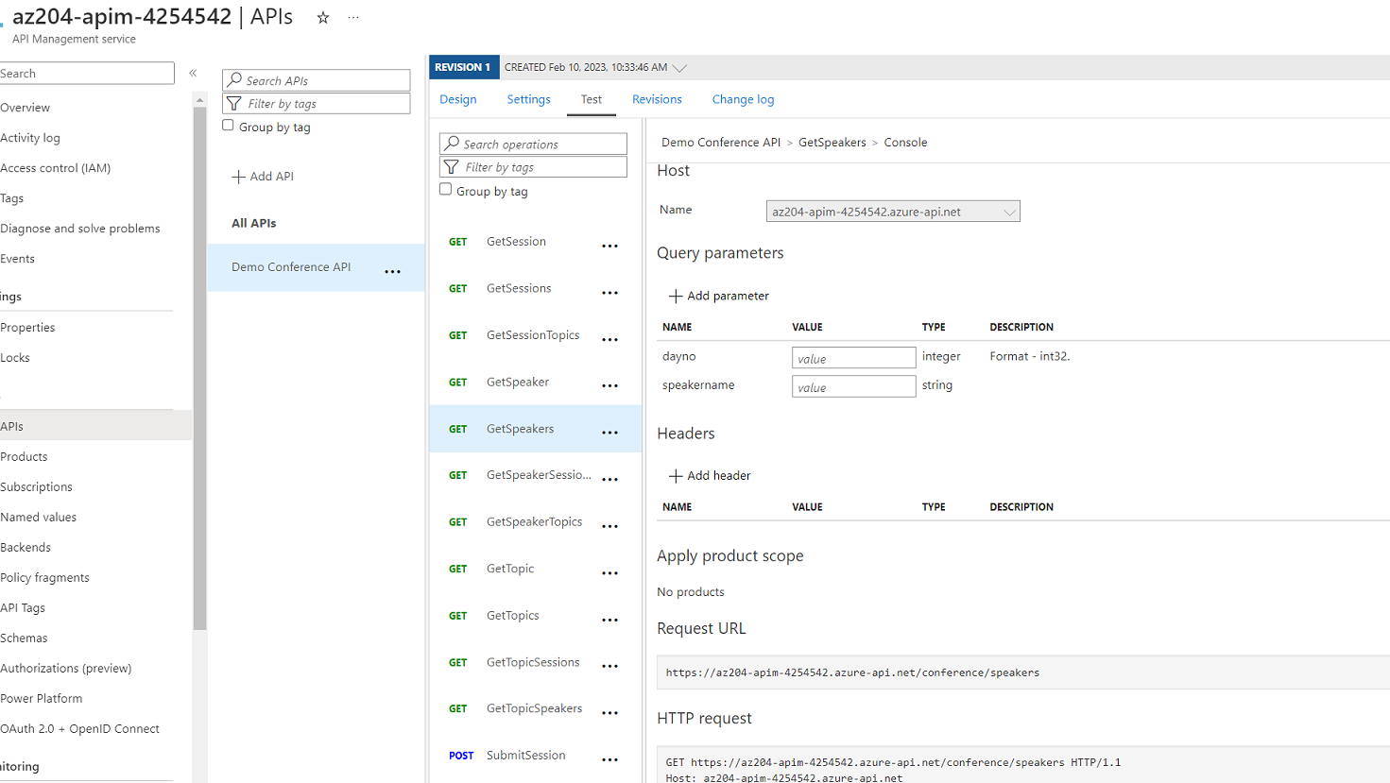
Task: Open the GetTopicSessions ellipsis menu
Action: tap(610, 667)
